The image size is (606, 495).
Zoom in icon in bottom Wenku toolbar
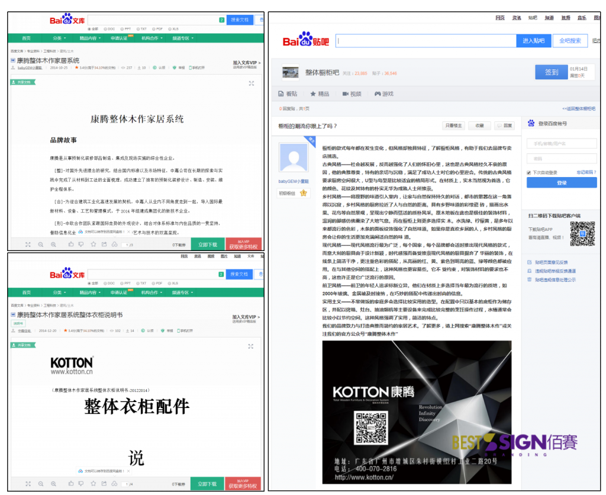(53, 483)
